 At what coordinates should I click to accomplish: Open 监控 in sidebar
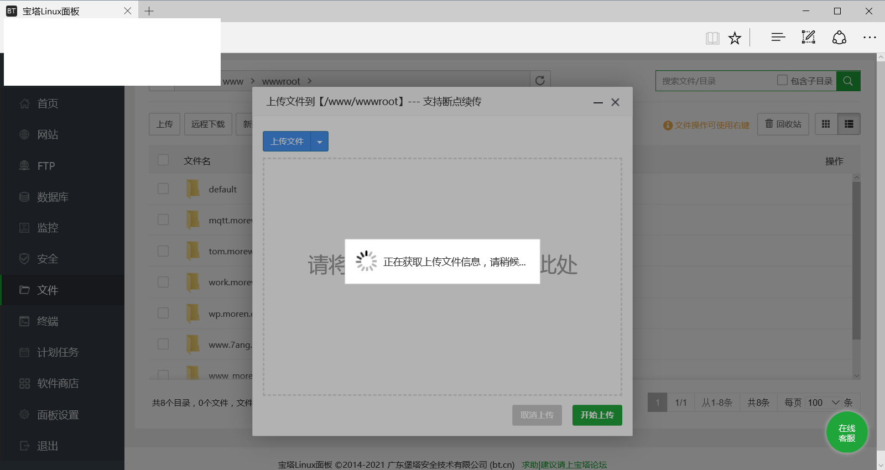62,228
